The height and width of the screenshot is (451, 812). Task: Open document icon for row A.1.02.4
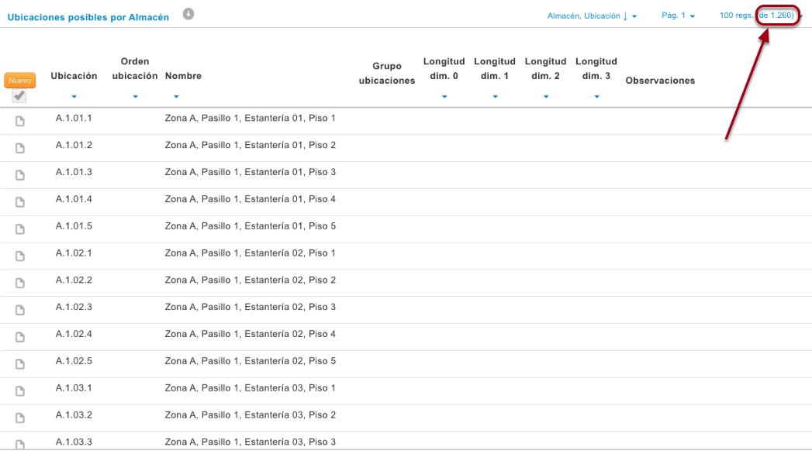pos(20,337)
